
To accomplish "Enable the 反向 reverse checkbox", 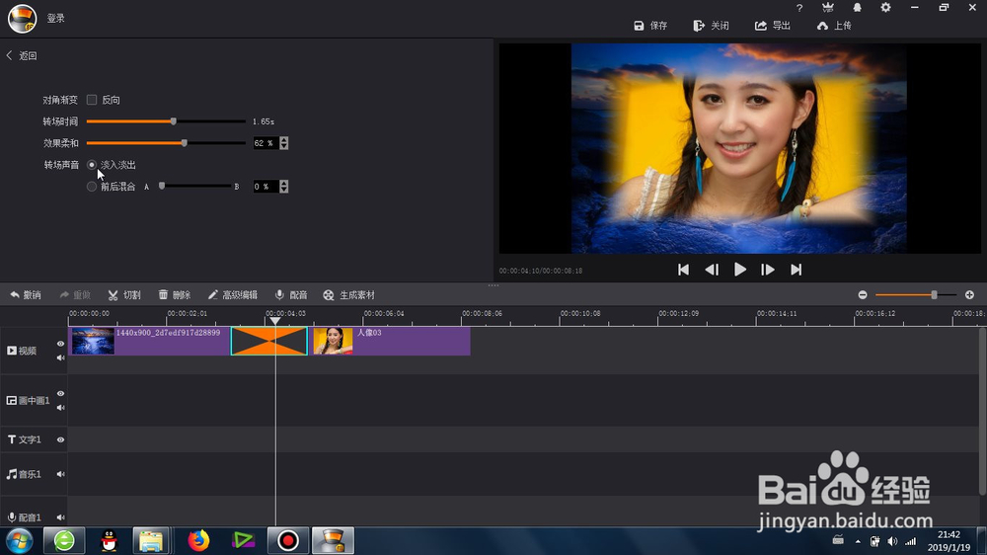I will [92, 100].
